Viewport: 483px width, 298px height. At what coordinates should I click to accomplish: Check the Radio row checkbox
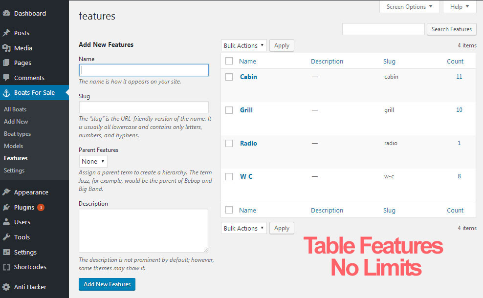229,143
